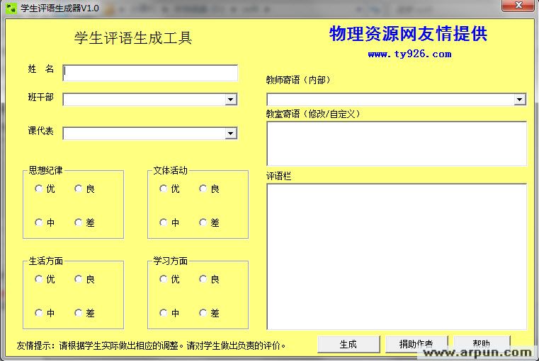Click the 评语栏 label
This screenshot has height=361, width=539.
pos(279,176)
